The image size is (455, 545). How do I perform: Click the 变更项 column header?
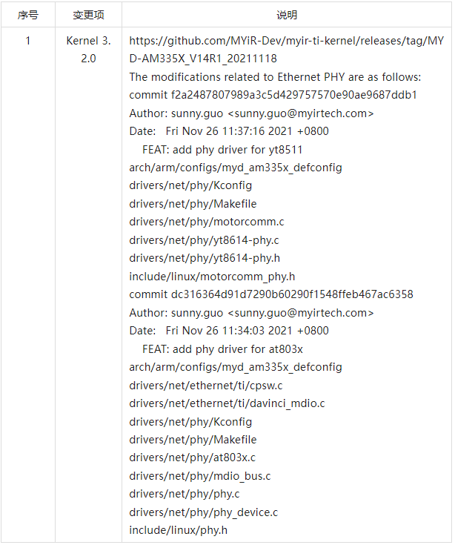tap(88, 15)
